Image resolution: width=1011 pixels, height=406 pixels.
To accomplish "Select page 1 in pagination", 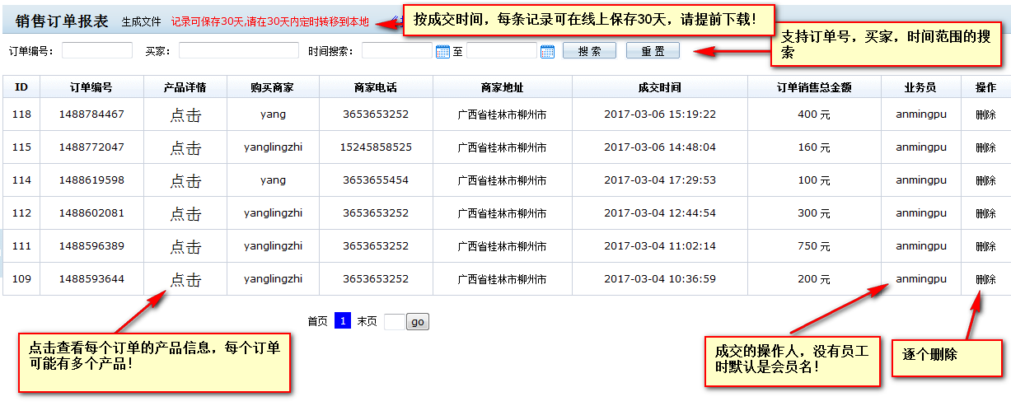I will (343, 321).
